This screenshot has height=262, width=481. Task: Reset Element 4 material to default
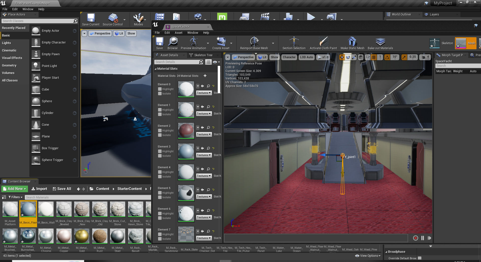(x=213, y=169)
